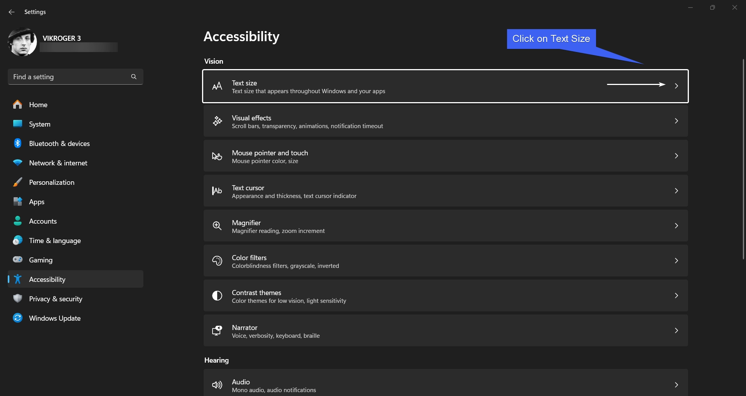Click the Privacy & security shield icon
Viewport: 746px width, 396px height.
pyautogui.click(x=17, y=299)
